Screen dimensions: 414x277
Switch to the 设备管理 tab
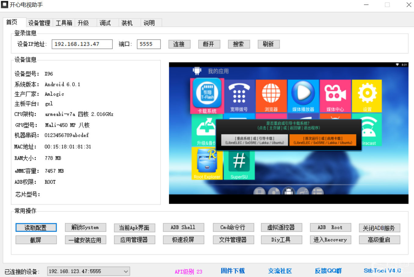(39, 23)
